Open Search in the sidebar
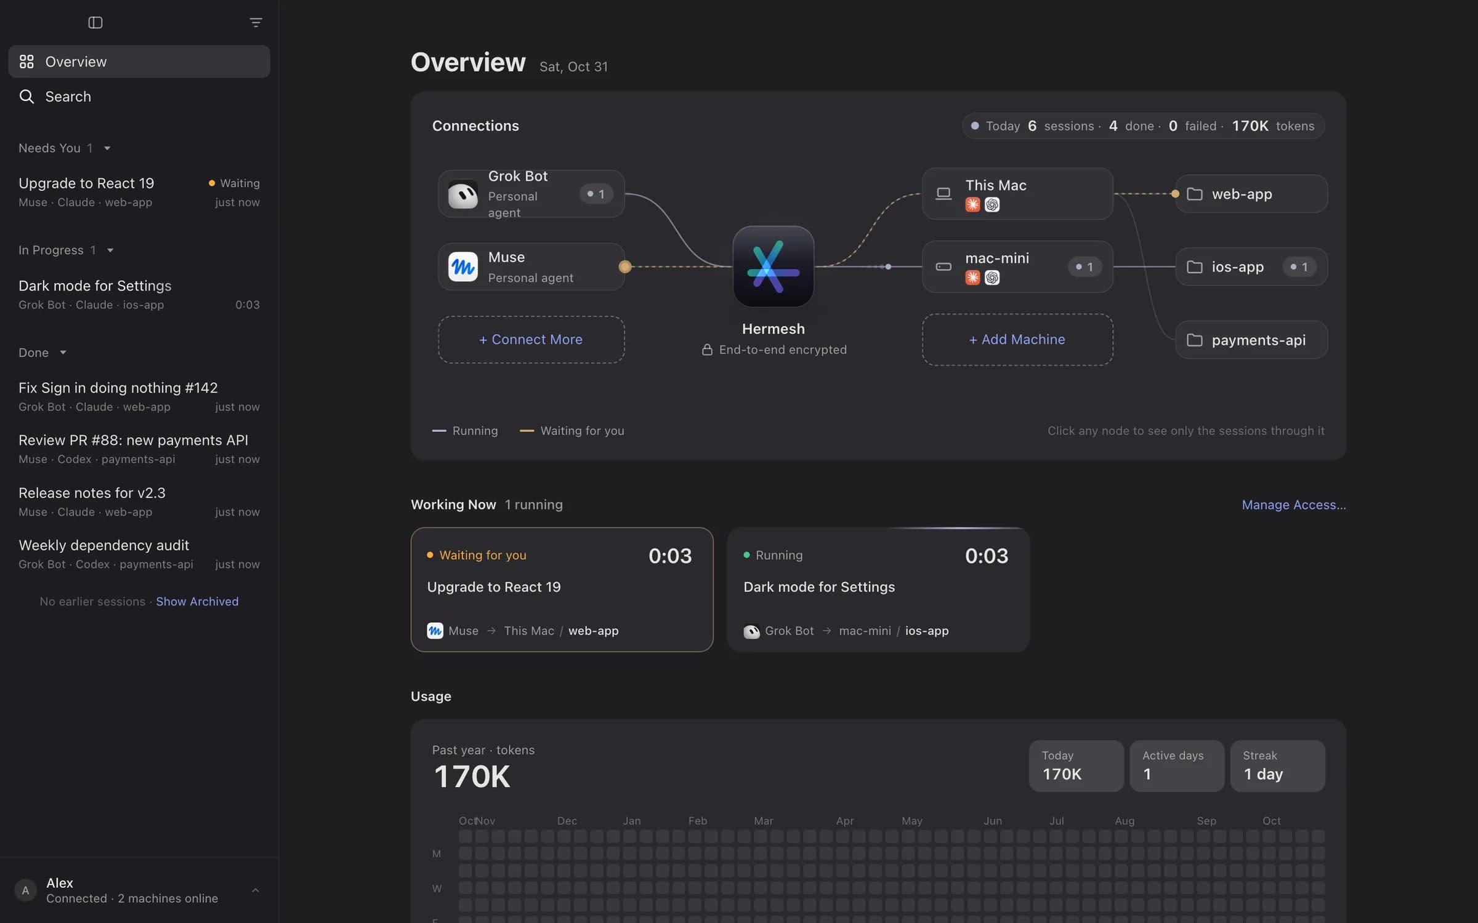The width and height of the screenshot is (1478, 923). [x=139, y=97]
